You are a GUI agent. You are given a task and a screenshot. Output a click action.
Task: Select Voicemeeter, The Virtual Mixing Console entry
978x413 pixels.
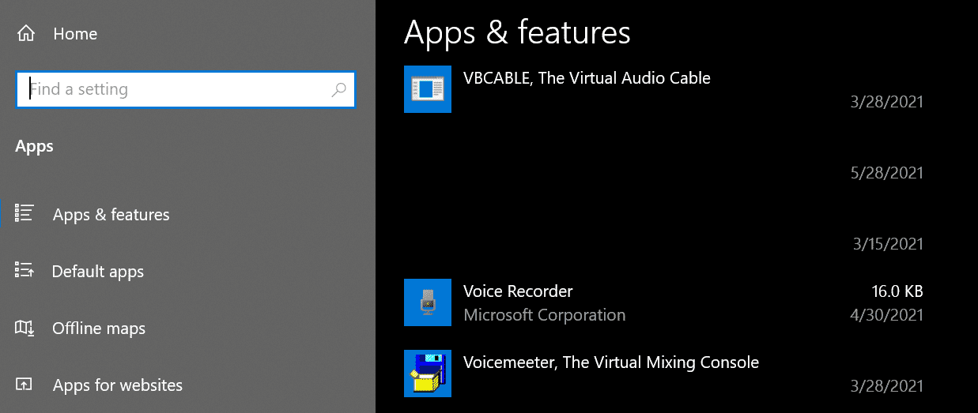pyautogui.click(x=611, y=362)
